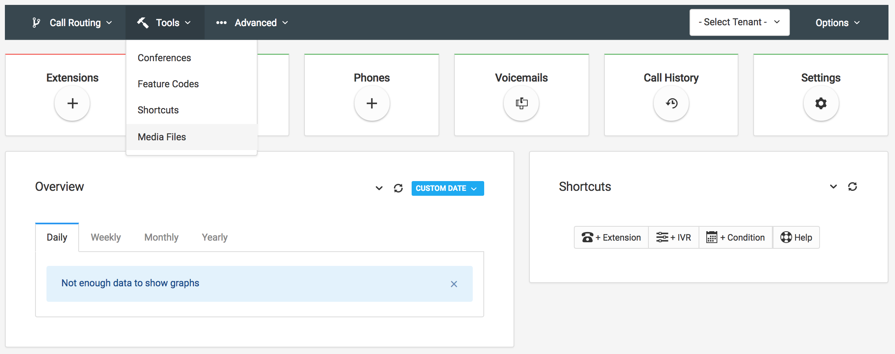Click the Shortcuts panel heading
This screenshot has width=895, height=354.
click(x=585, y=186)
